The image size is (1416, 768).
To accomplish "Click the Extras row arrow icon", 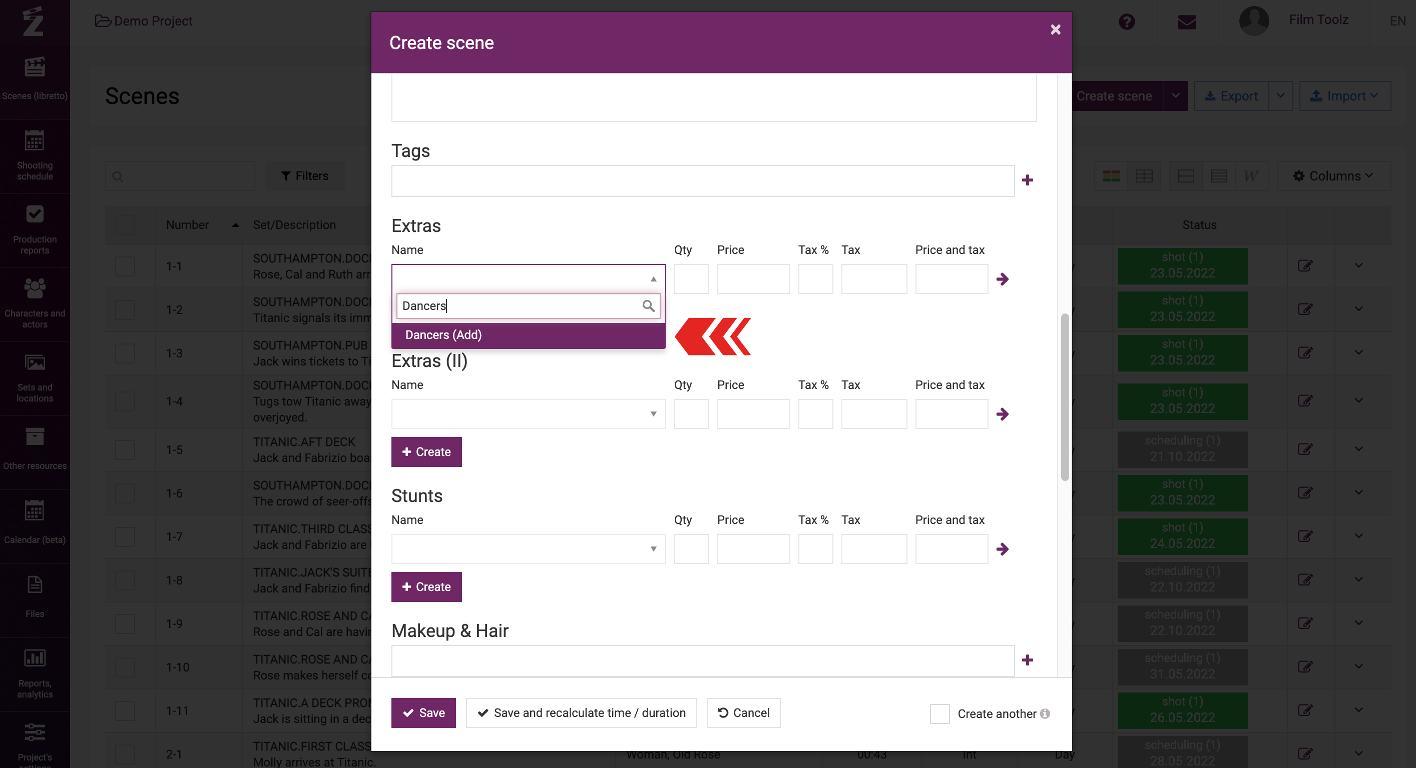I will pos(1002,279).
